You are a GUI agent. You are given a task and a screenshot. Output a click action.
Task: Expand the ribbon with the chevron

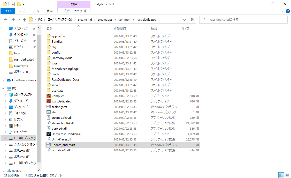coord(282,11)
